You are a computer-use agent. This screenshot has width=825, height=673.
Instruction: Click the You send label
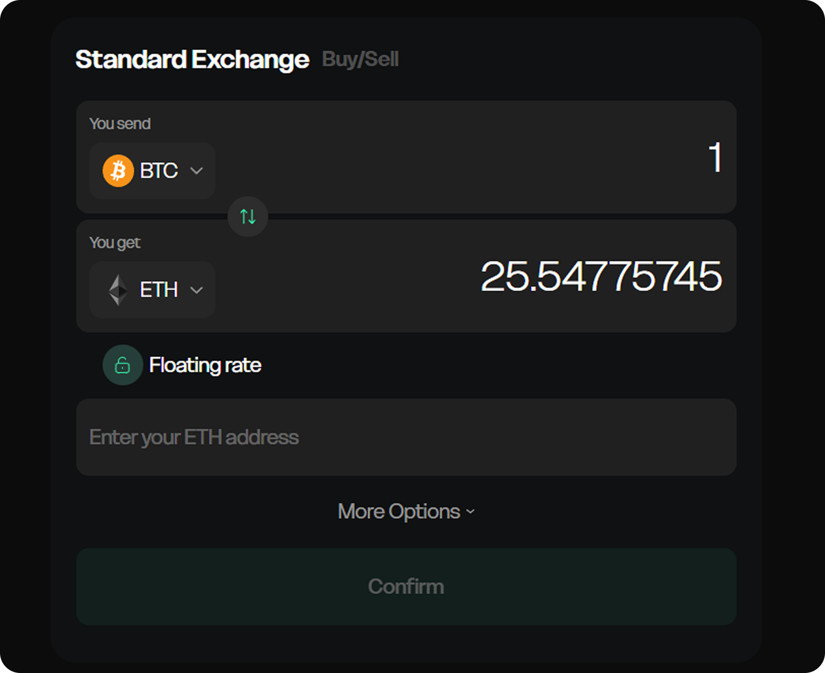[120, 124]
